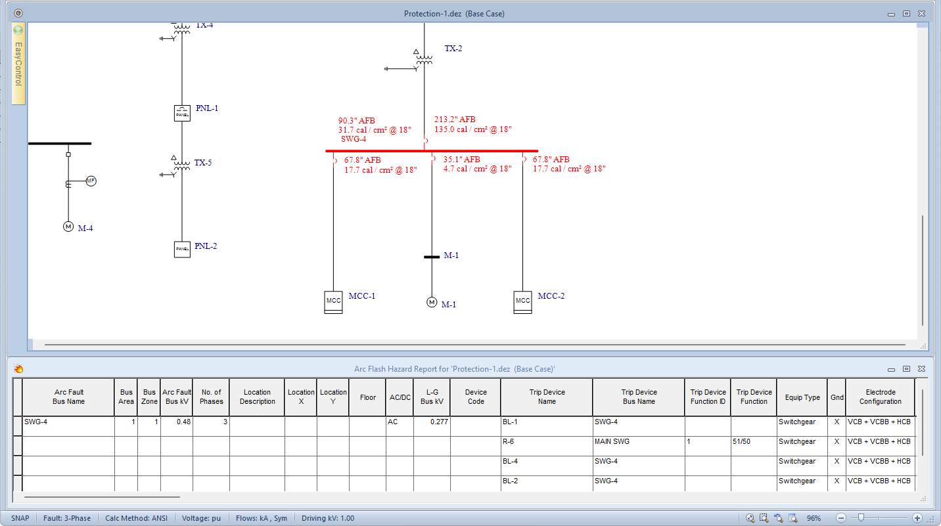Click the breaker above SWG-4 bus
Screen dimensions: 941x526
[425, 141]
